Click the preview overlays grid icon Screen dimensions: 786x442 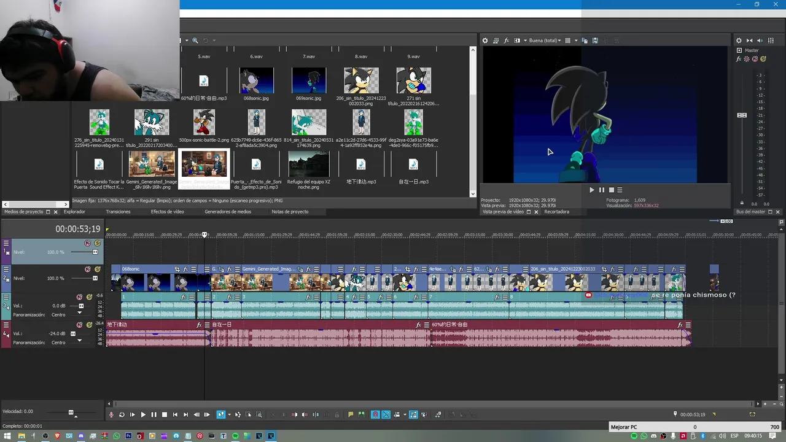tap(568, 41)
